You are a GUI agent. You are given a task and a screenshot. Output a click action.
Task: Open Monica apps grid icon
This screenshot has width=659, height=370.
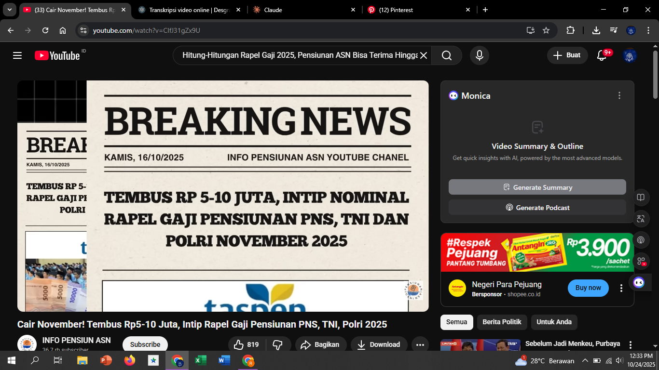(x=641, y=261)
